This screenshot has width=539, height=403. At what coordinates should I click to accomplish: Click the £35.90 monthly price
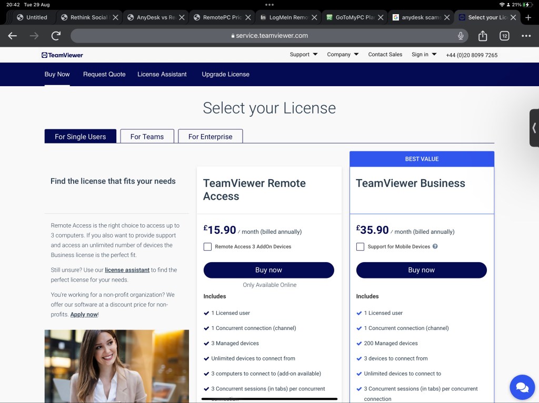point(373,230)
